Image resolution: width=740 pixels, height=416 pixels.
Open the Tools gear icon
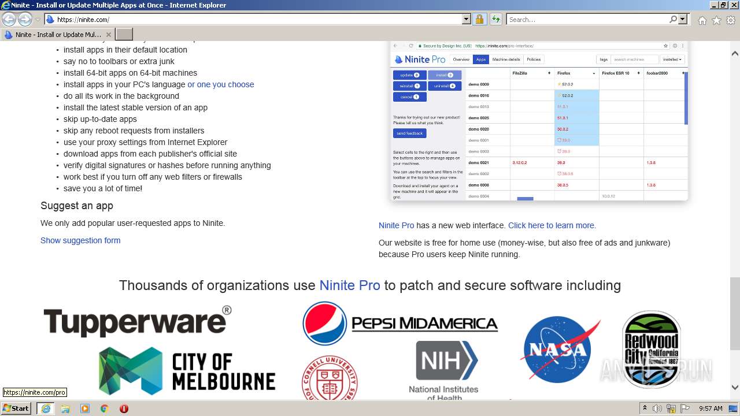(x=731, y=20)
